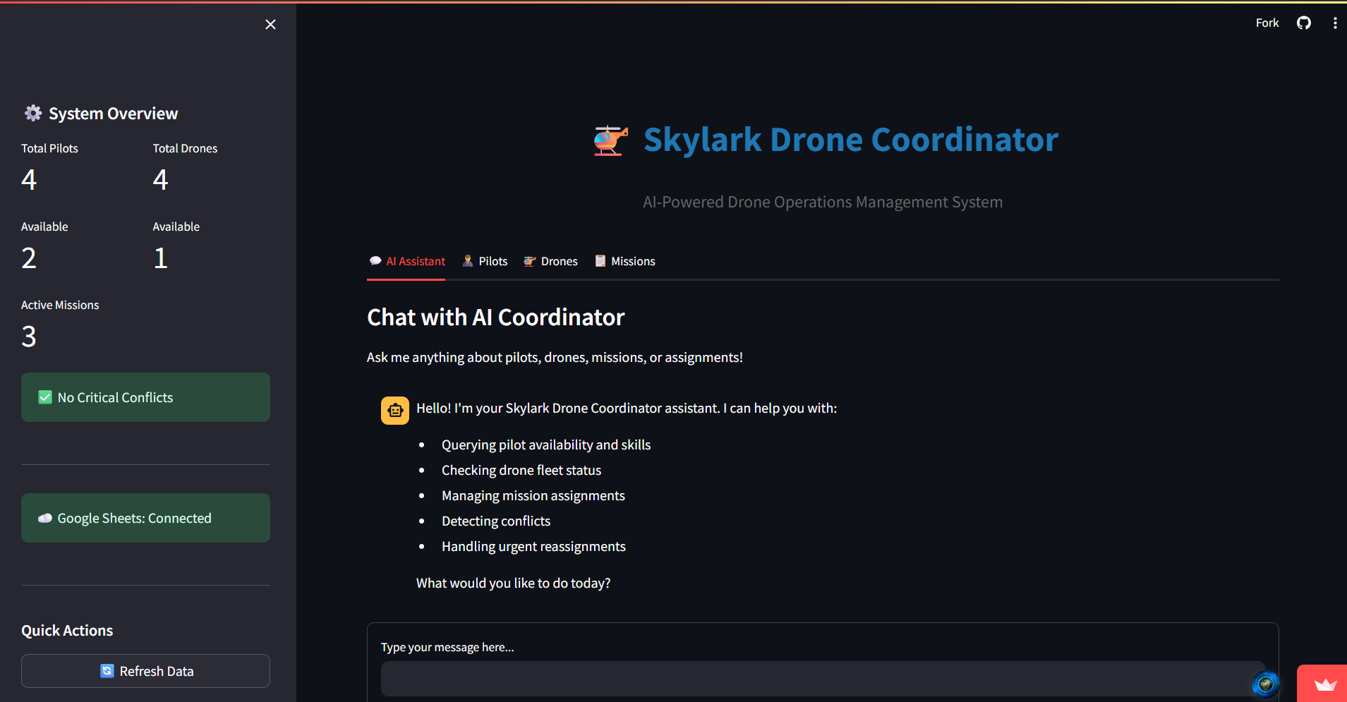
Task: Click the spinning globe icon near chat input
Action: point(1265,683)
